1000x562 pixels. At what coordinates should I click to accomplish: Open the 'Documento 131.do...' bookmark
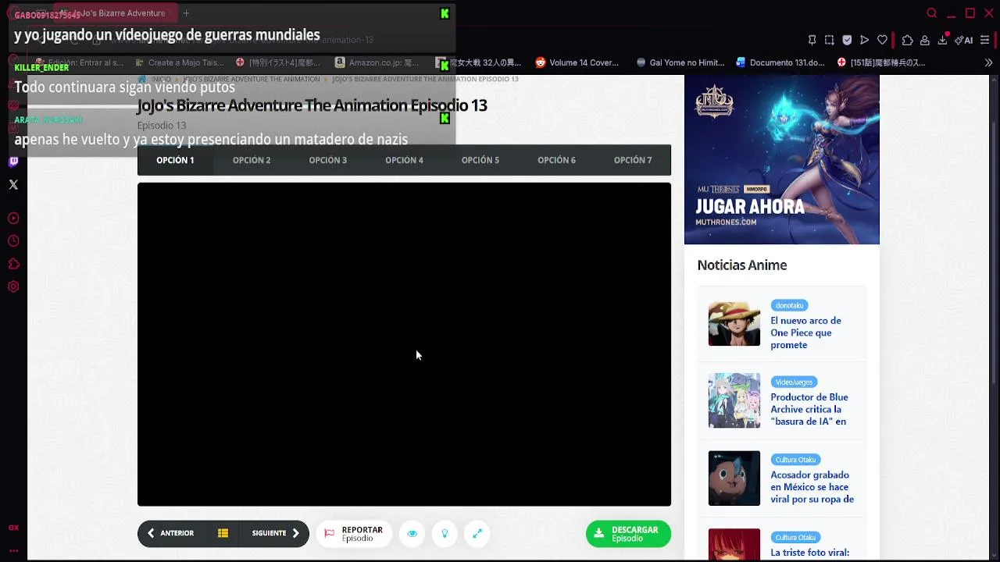pyautogui.click(x=780, y=62)
